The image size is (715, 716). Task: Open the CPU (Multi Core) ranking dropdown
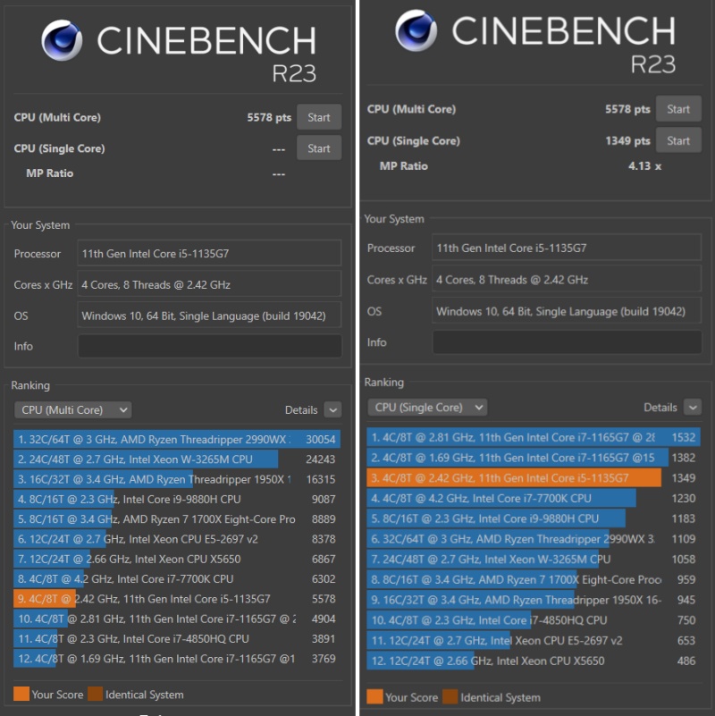73,410
